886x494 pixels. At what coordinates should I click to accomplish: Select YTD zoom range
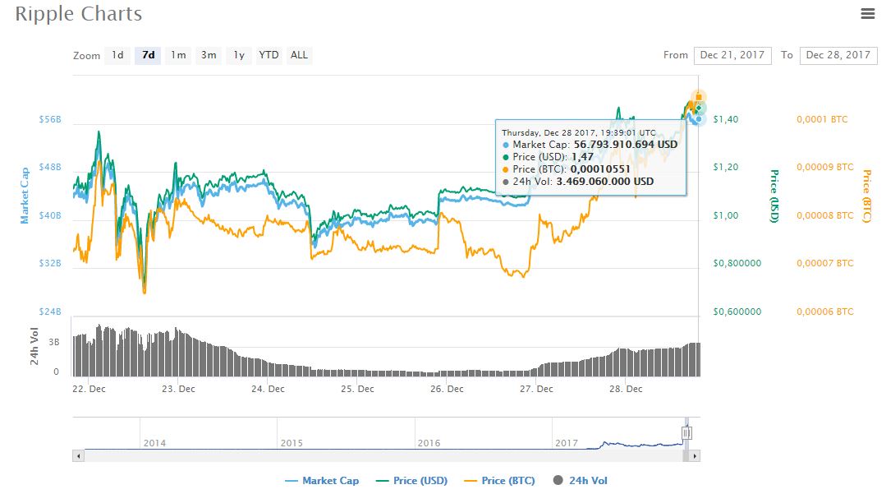269,55
